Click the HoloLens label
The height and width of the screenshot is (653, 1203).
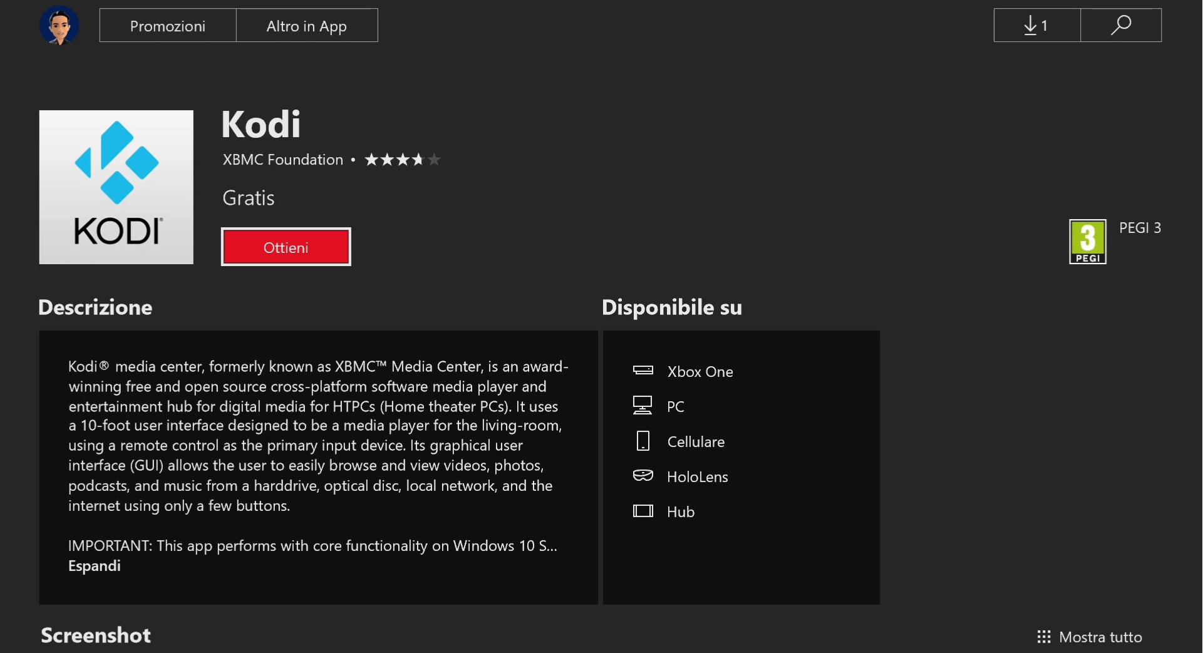698,477
